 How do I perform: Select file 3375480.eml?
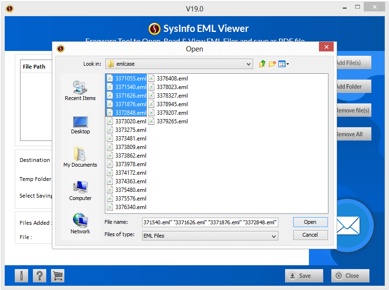coord(126,190)
